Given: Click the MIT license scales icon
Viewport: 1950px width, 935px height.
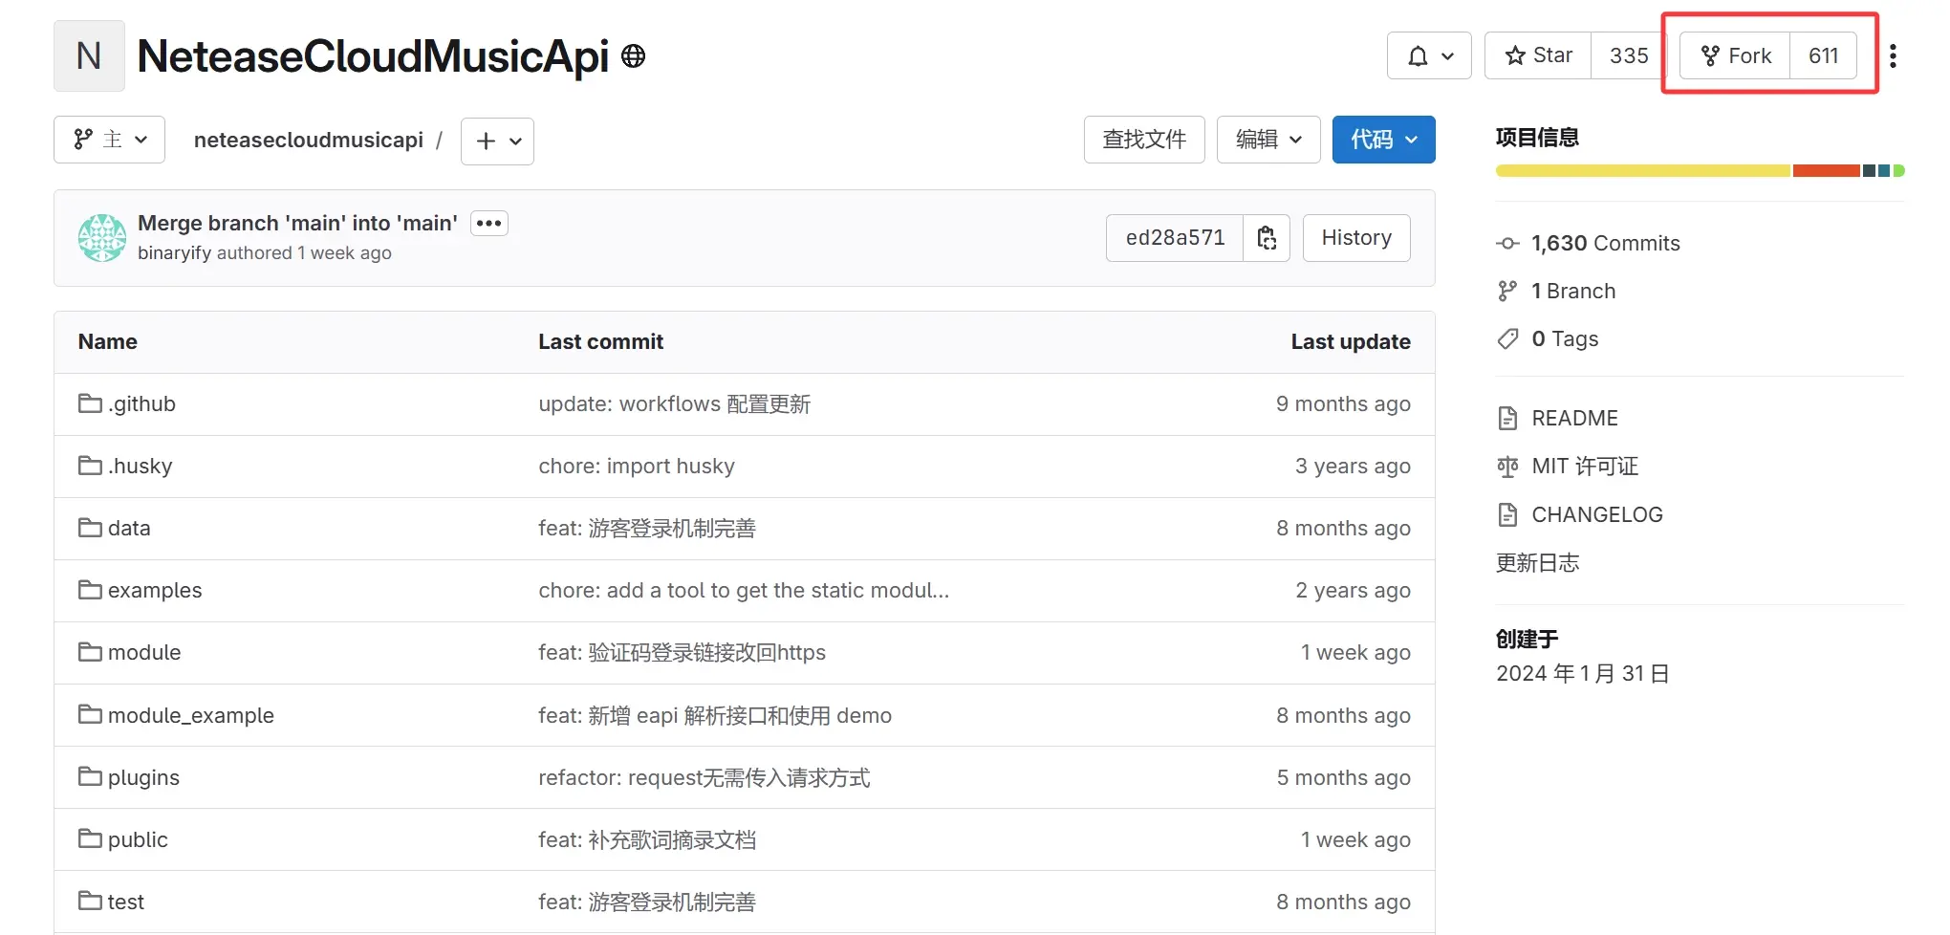Looking at the screenshot, I should click(1507, 466).
